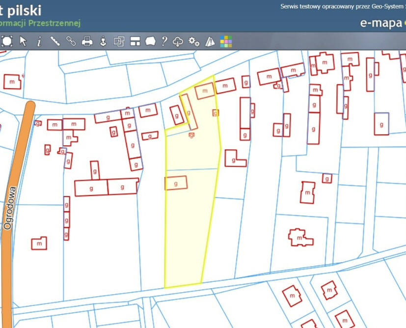
Task: Select the polygon shape tool
Action: tap(150, 41)
